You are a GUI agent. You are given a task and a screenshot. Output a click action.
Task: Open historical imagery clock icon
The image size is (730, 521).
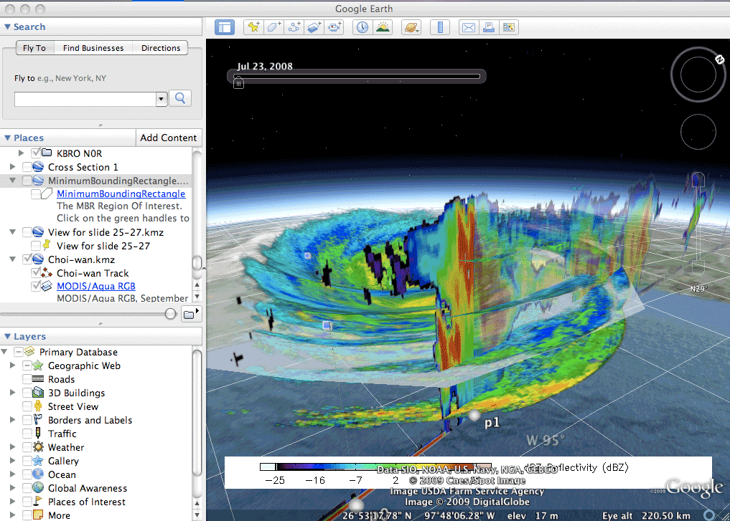(x=362, y=28)
